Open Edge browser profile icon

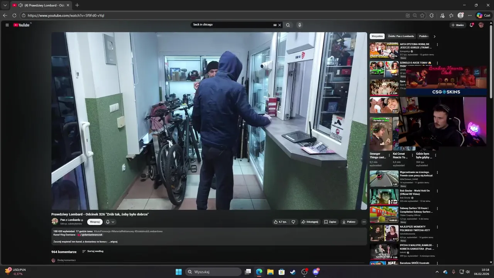(x=460, y=15)
